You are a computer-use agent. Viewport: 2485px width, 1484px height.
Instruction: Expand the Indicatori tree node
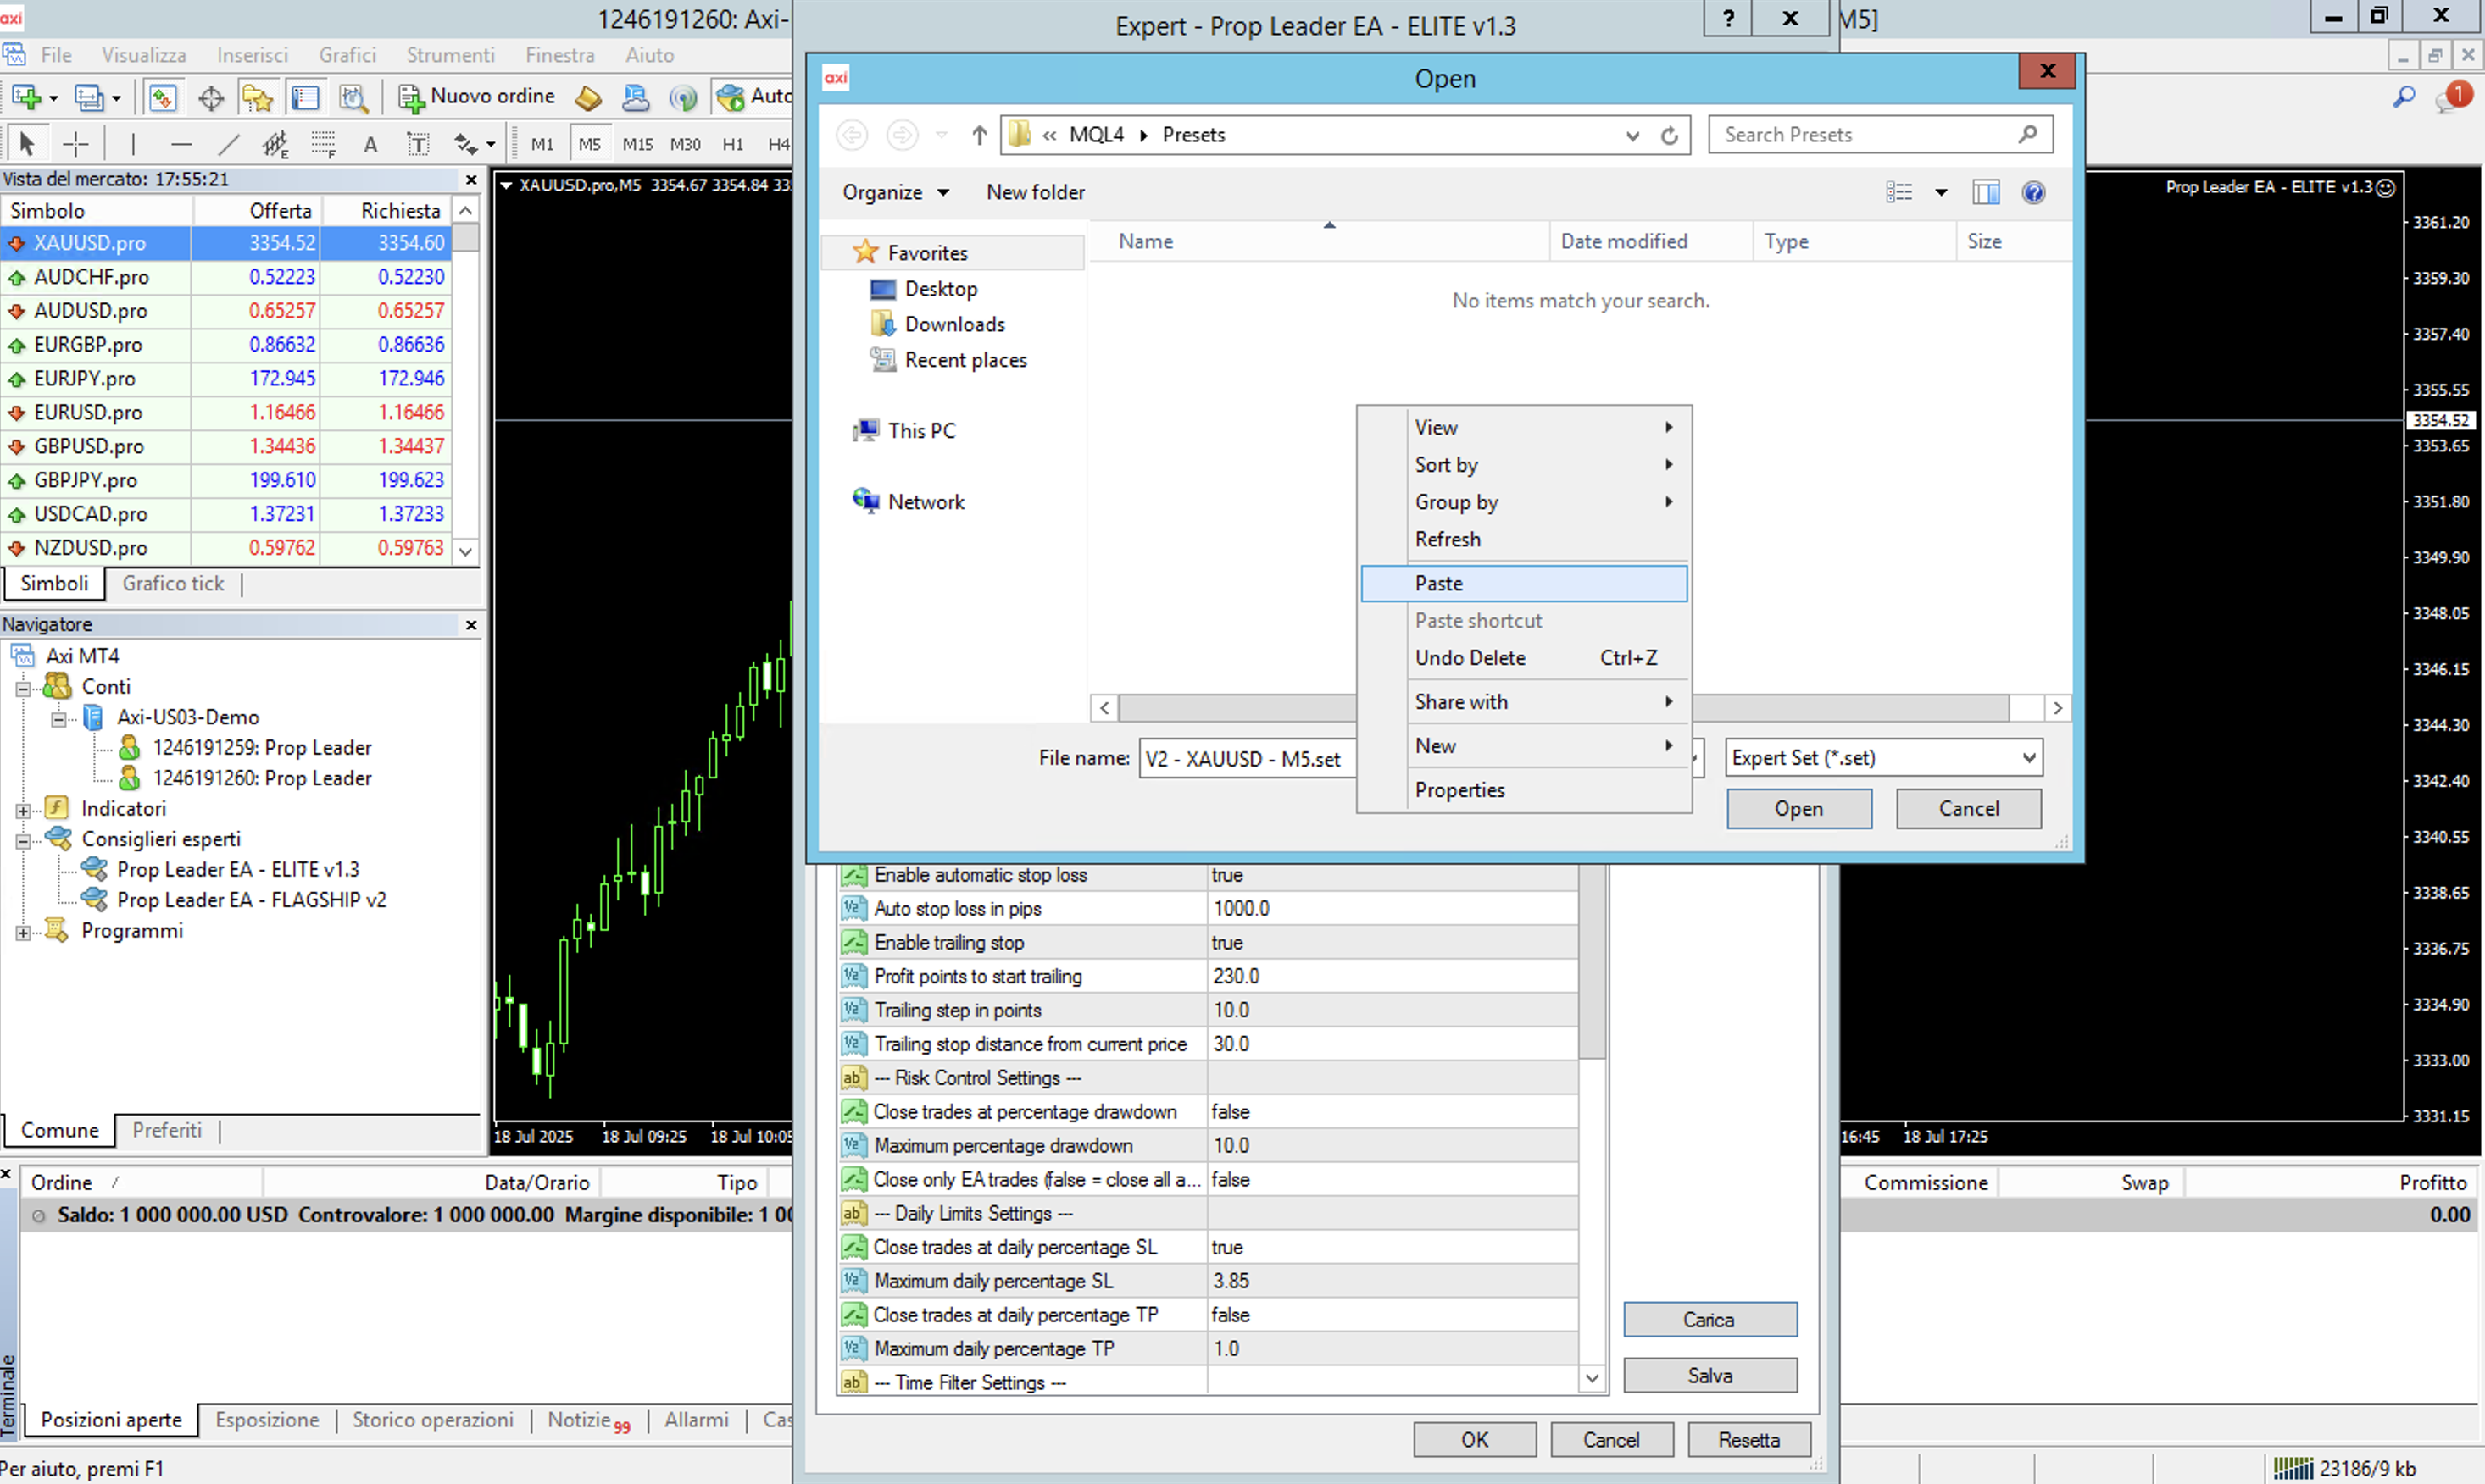pos(23,810)
